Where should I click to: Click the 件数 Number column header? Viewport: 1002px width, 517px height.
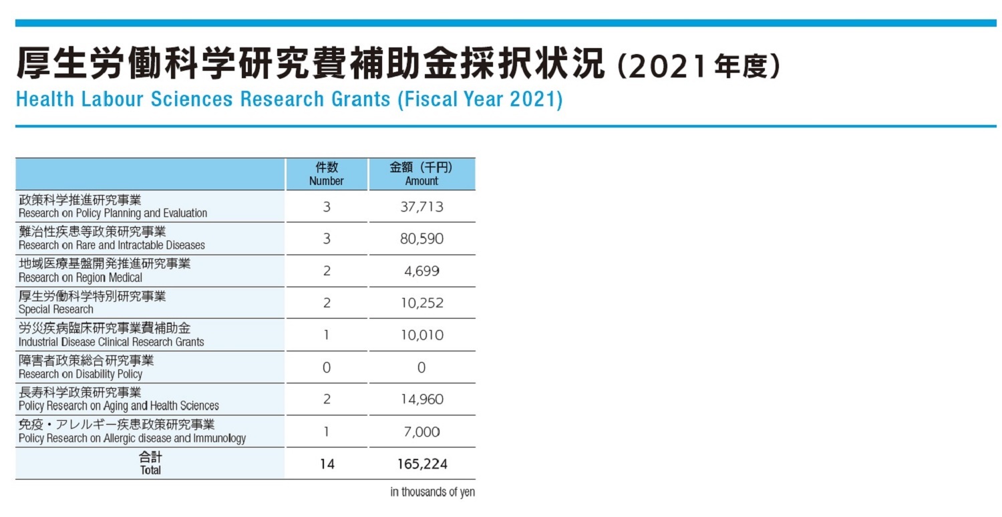tap(327, 174)
